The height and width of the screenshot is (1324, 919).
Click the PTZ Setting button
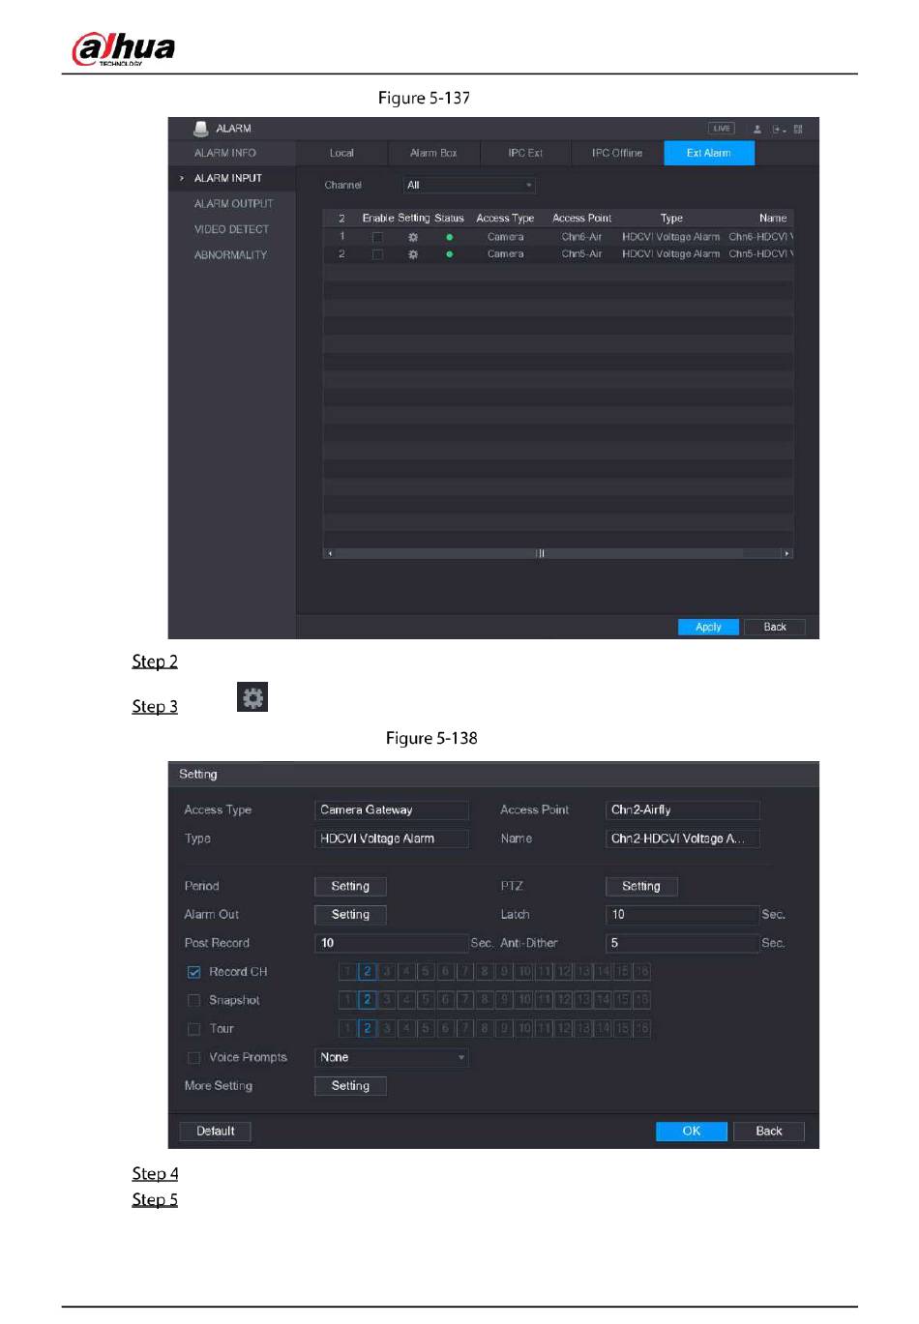click(x=641, y=886)
